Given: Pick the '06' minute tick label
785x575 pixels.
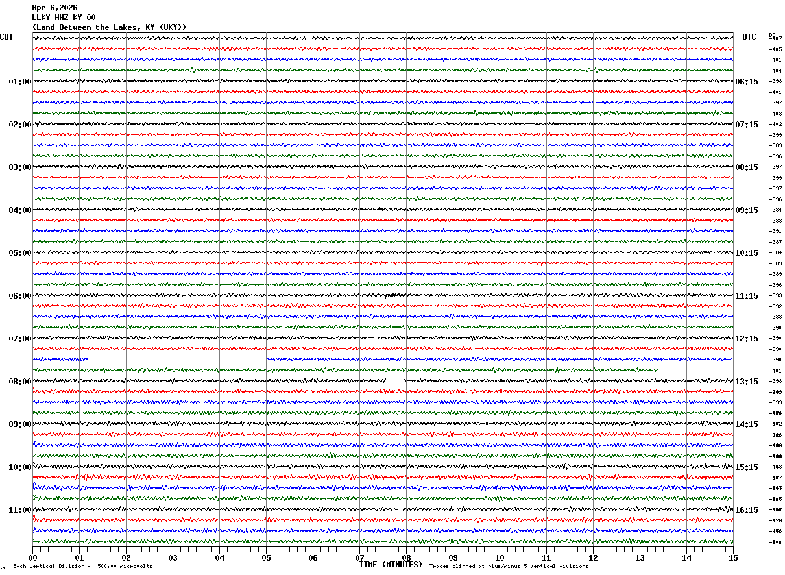Looking at the screenshot, I should point(313,557).
